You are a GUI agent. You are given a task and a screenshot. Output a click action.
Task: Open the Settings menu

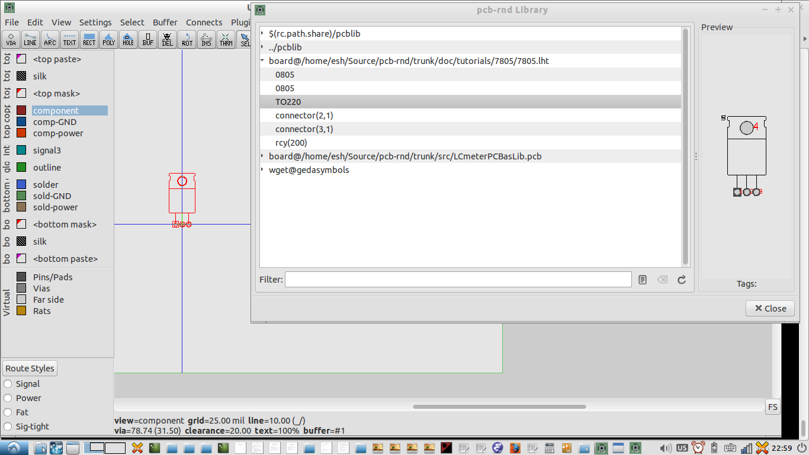[95, 22]
